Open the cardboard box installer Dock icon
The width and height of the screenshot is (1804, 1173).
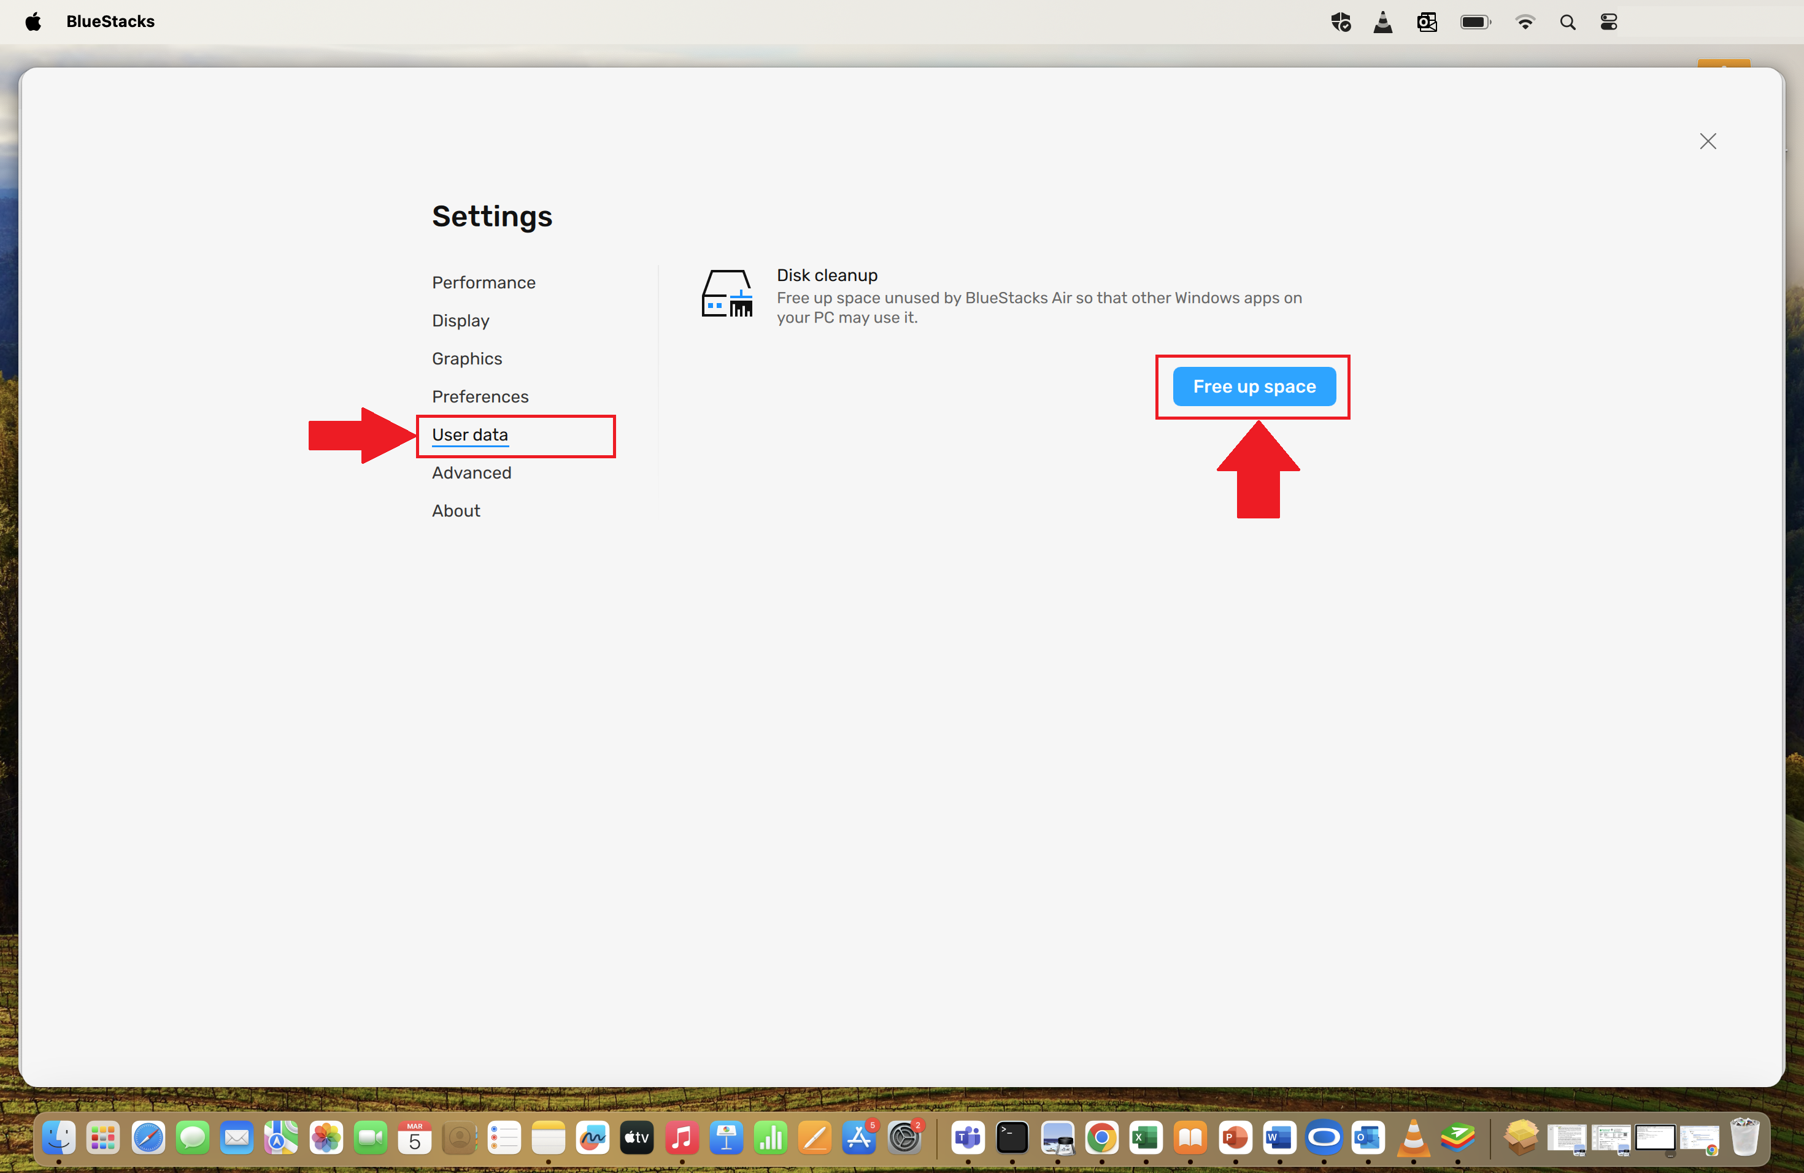click(x=1521, y=1137)
